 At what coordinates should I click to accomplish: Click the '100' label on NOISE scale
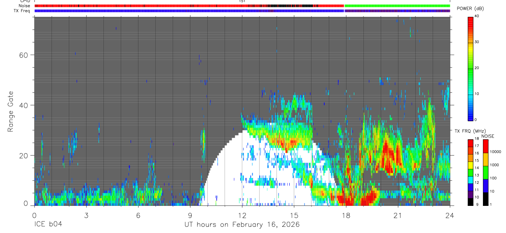point(493,178)
